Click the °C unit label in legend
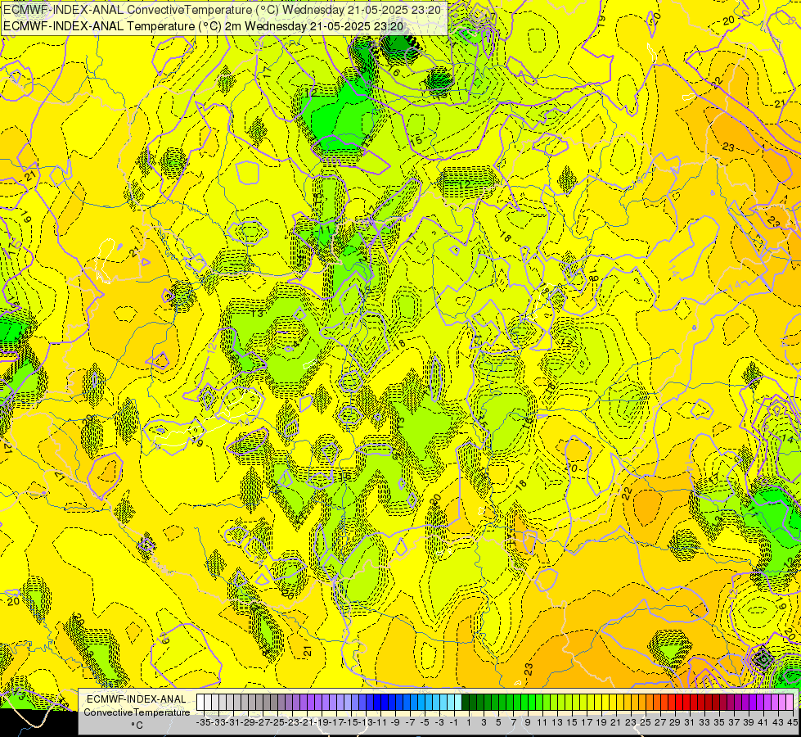This screenshot has height=737, width=801. coord(137,725)
